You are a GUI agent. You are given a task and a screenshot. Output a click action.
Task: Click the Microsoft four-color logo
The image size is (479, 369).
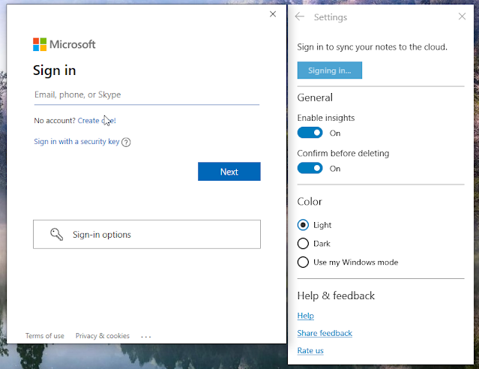click(40, 44)
